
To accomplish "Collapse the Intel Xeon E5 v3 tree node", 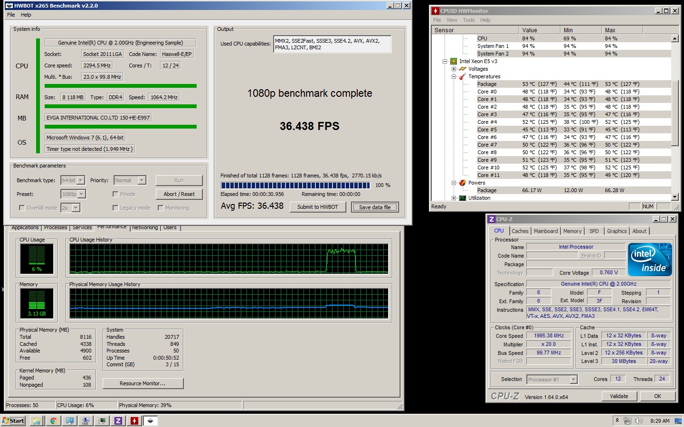I will click(445, 61).
